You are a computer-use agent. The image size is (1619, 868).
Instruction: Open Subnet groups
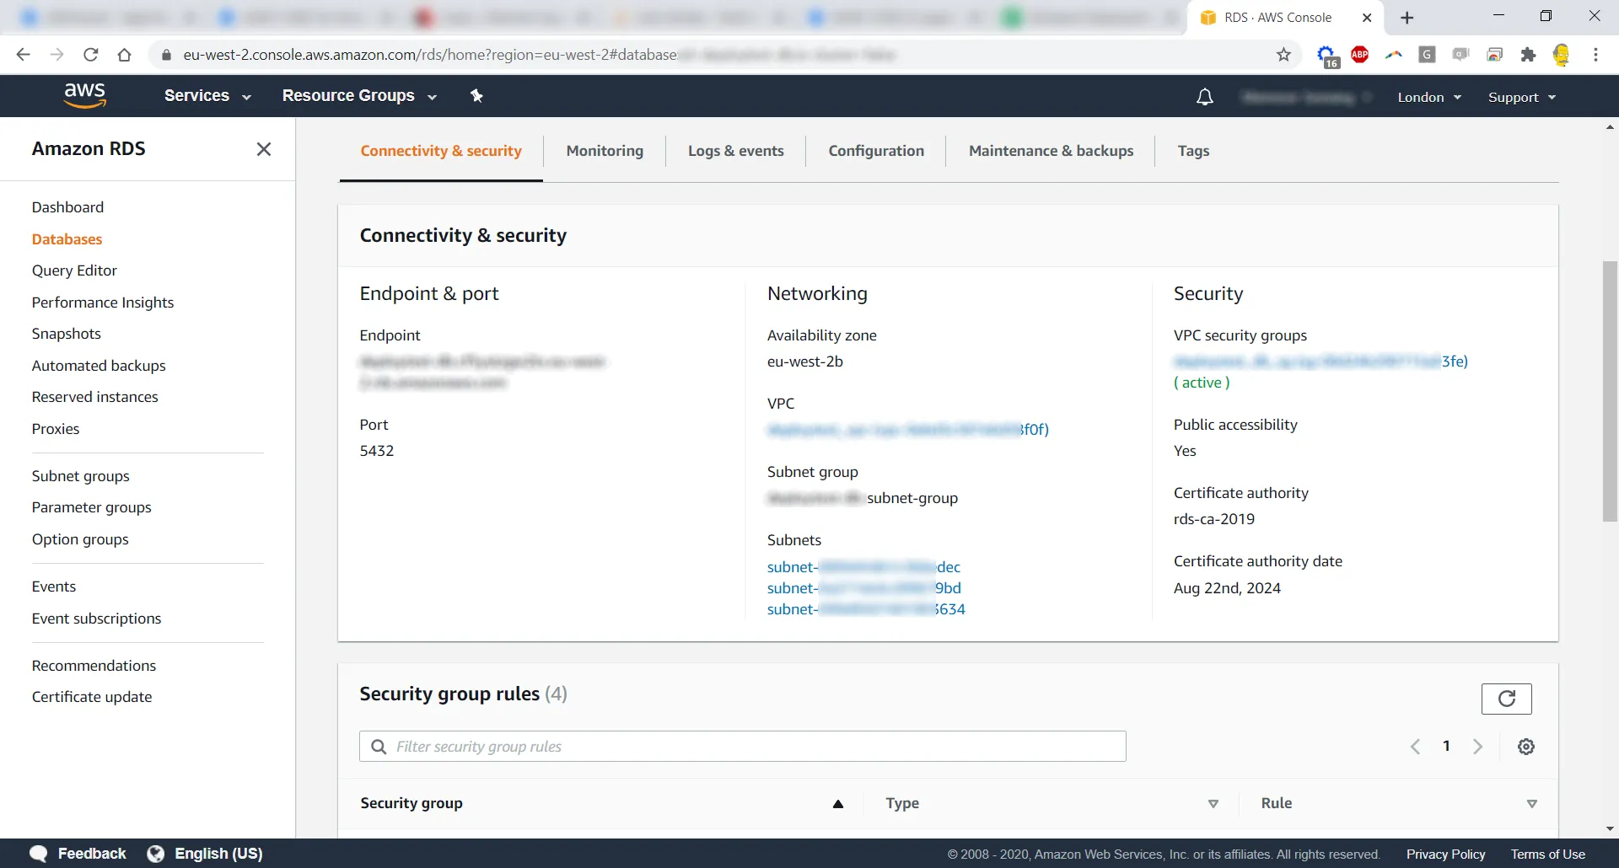click(80, 476)
